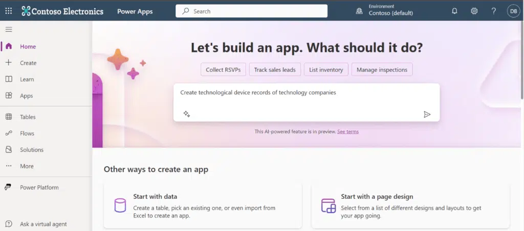Open the DB account avatar
Image resolution: width=524 pixels, height=231 pixels.
click(x=514, y=11)
